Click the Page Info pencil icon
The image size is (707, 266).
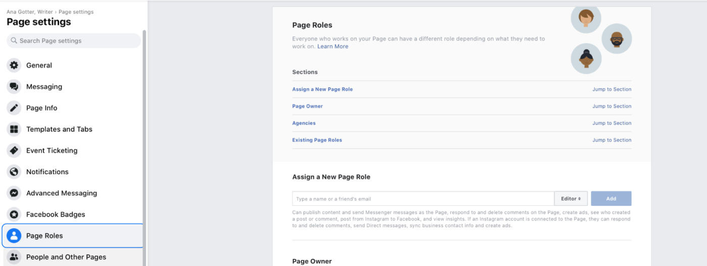(x=14, y=108)
